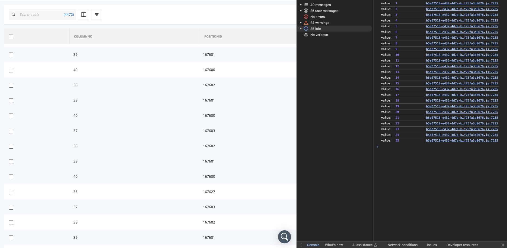Expand the 49 messages group
Screen dimensions: 507x248
[x=301, y=5]
